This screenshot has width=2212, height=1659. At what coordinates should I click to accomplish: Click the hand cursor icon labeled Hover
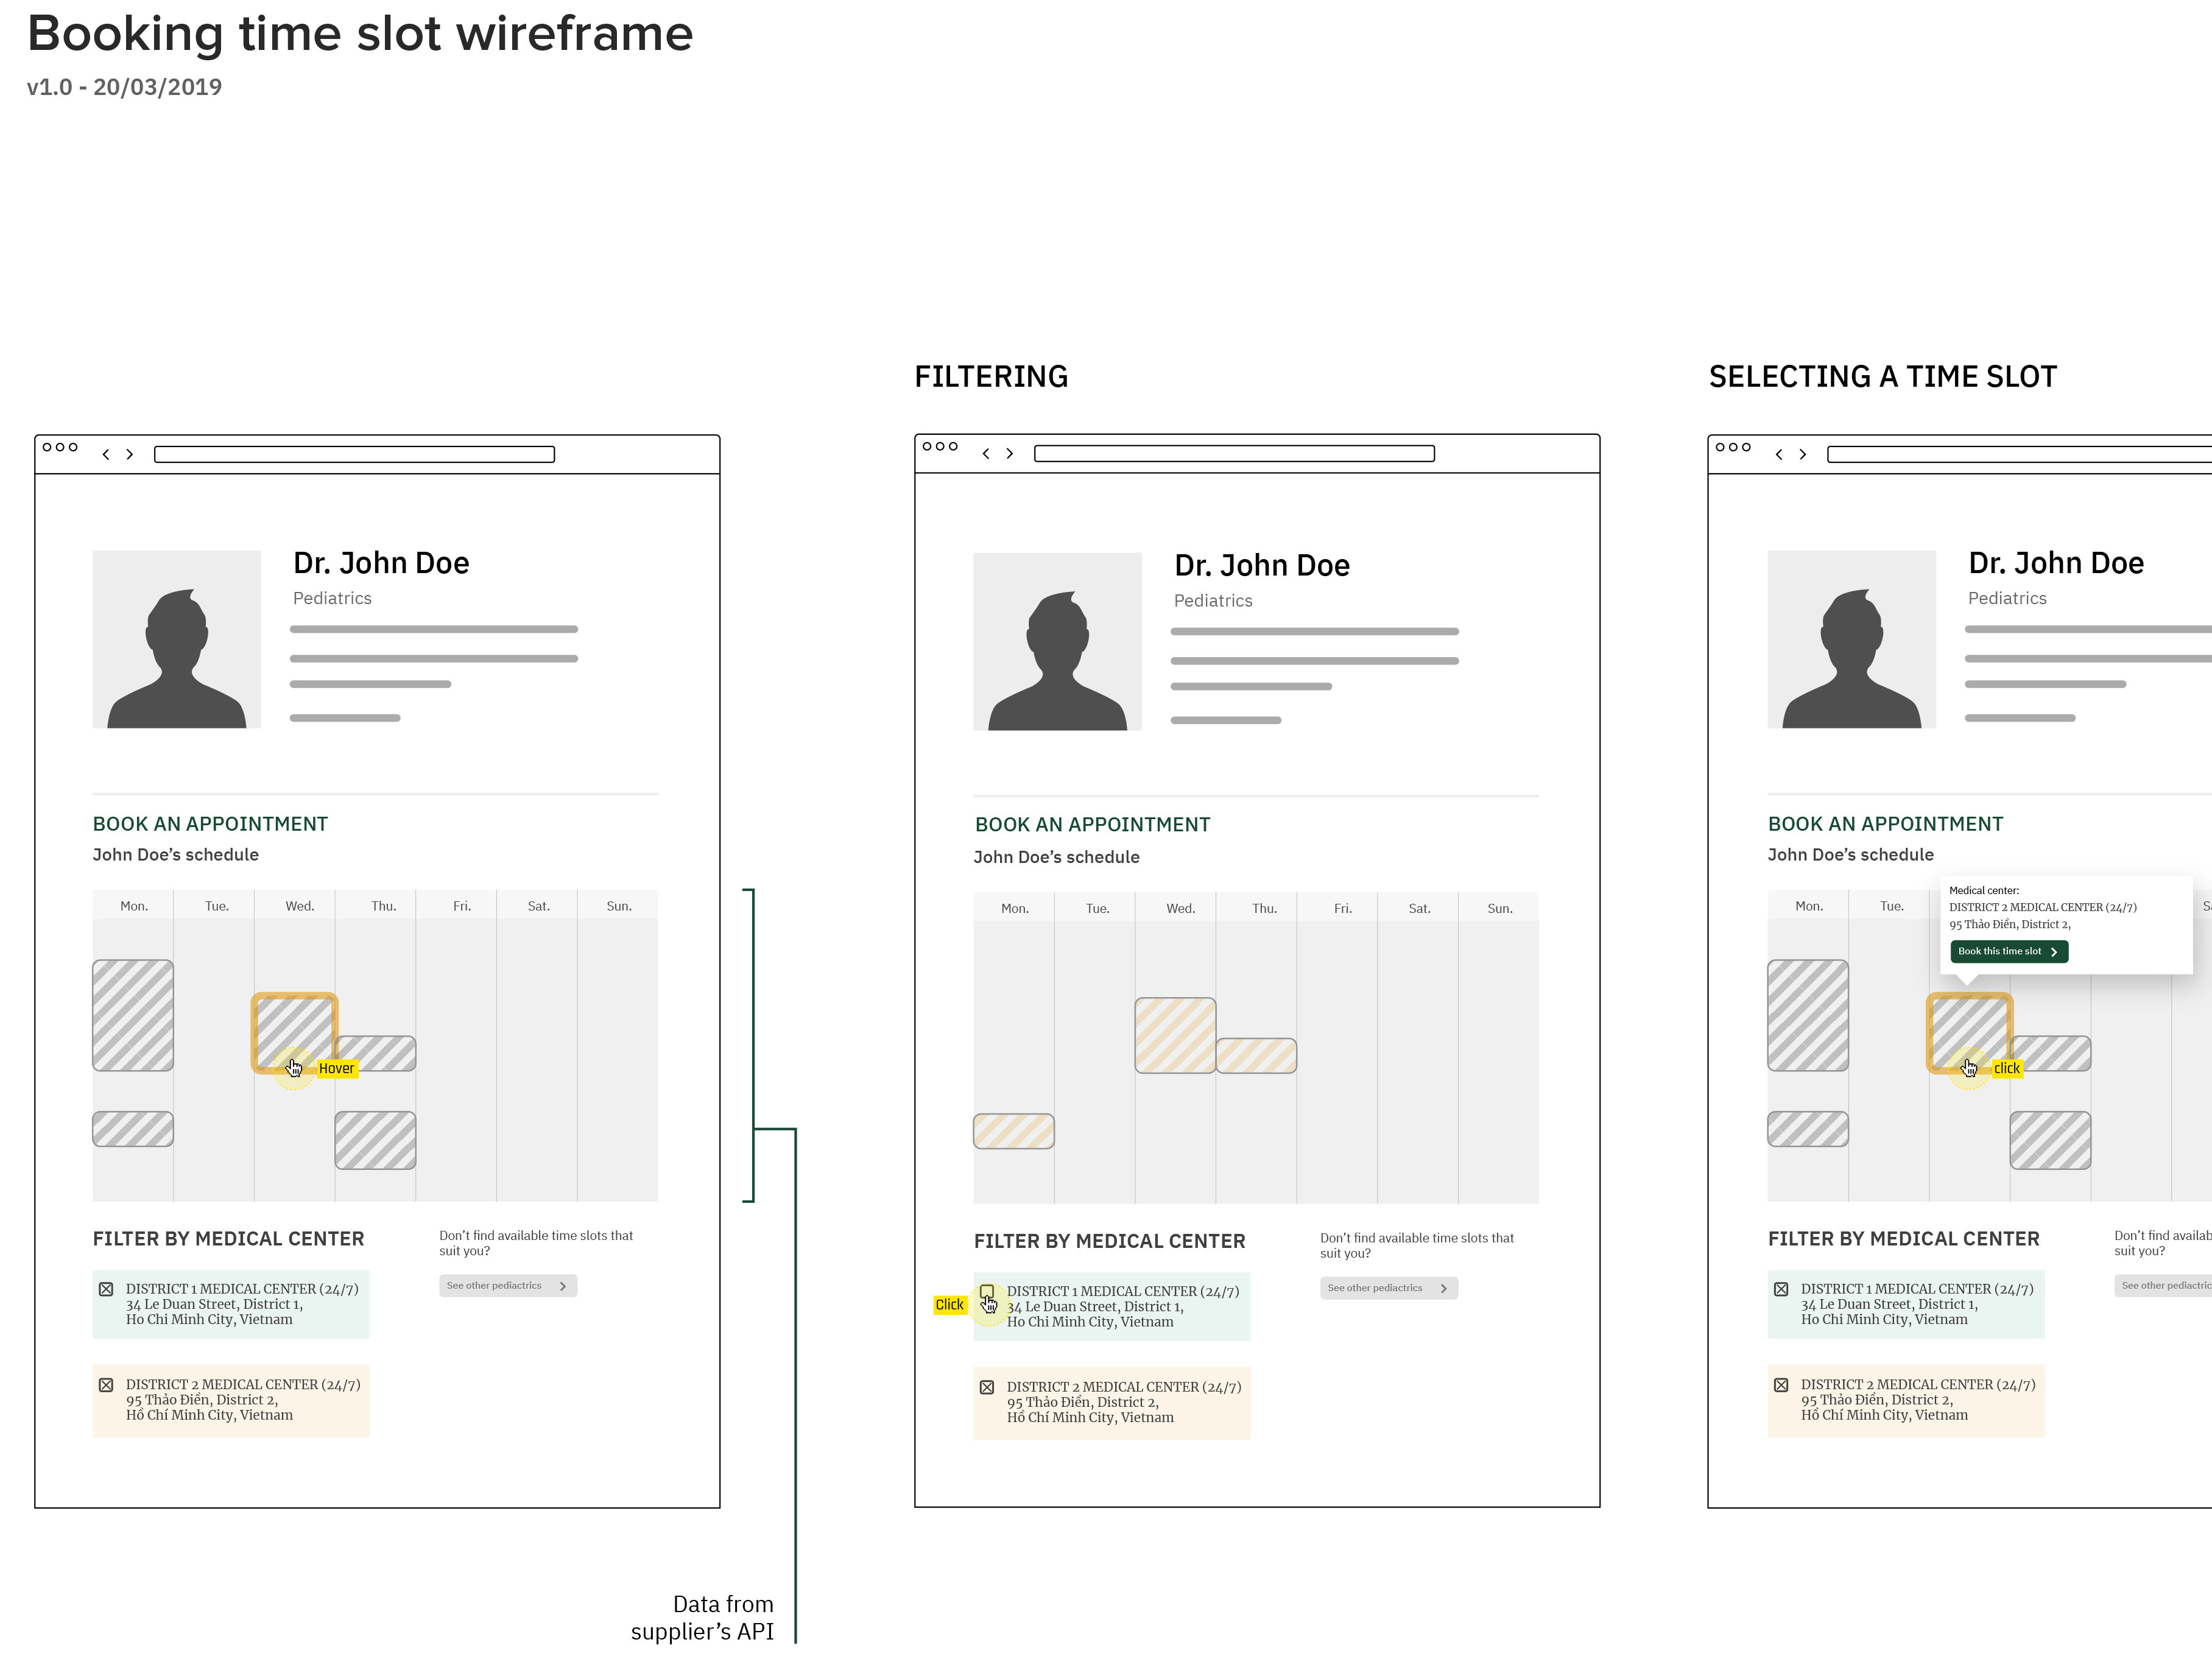pos(294,1066)
